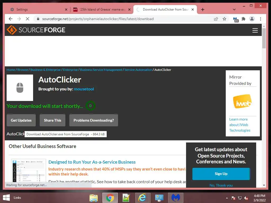Viewport: 271px width, 203px height.
Task: Open Business Service Management breadcrumb
Action: coord(101,70)
